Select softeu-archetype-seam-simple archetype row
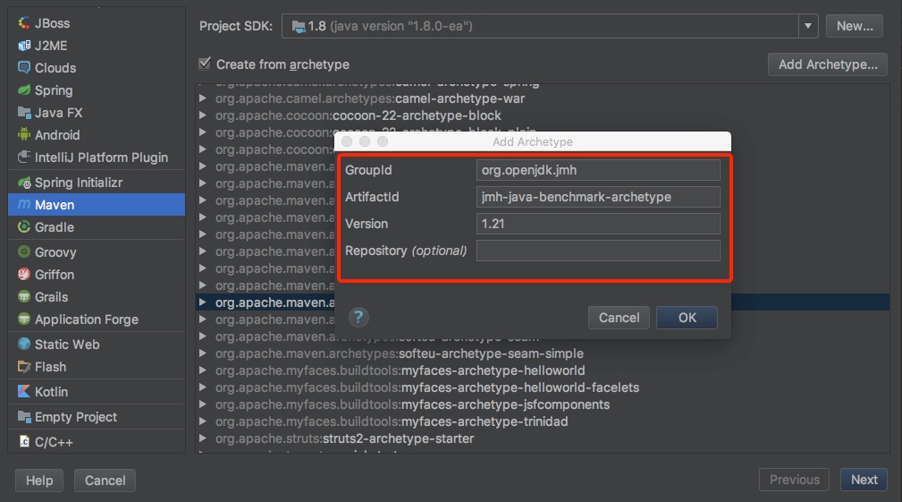902x502 pixels. pos(543,353)
